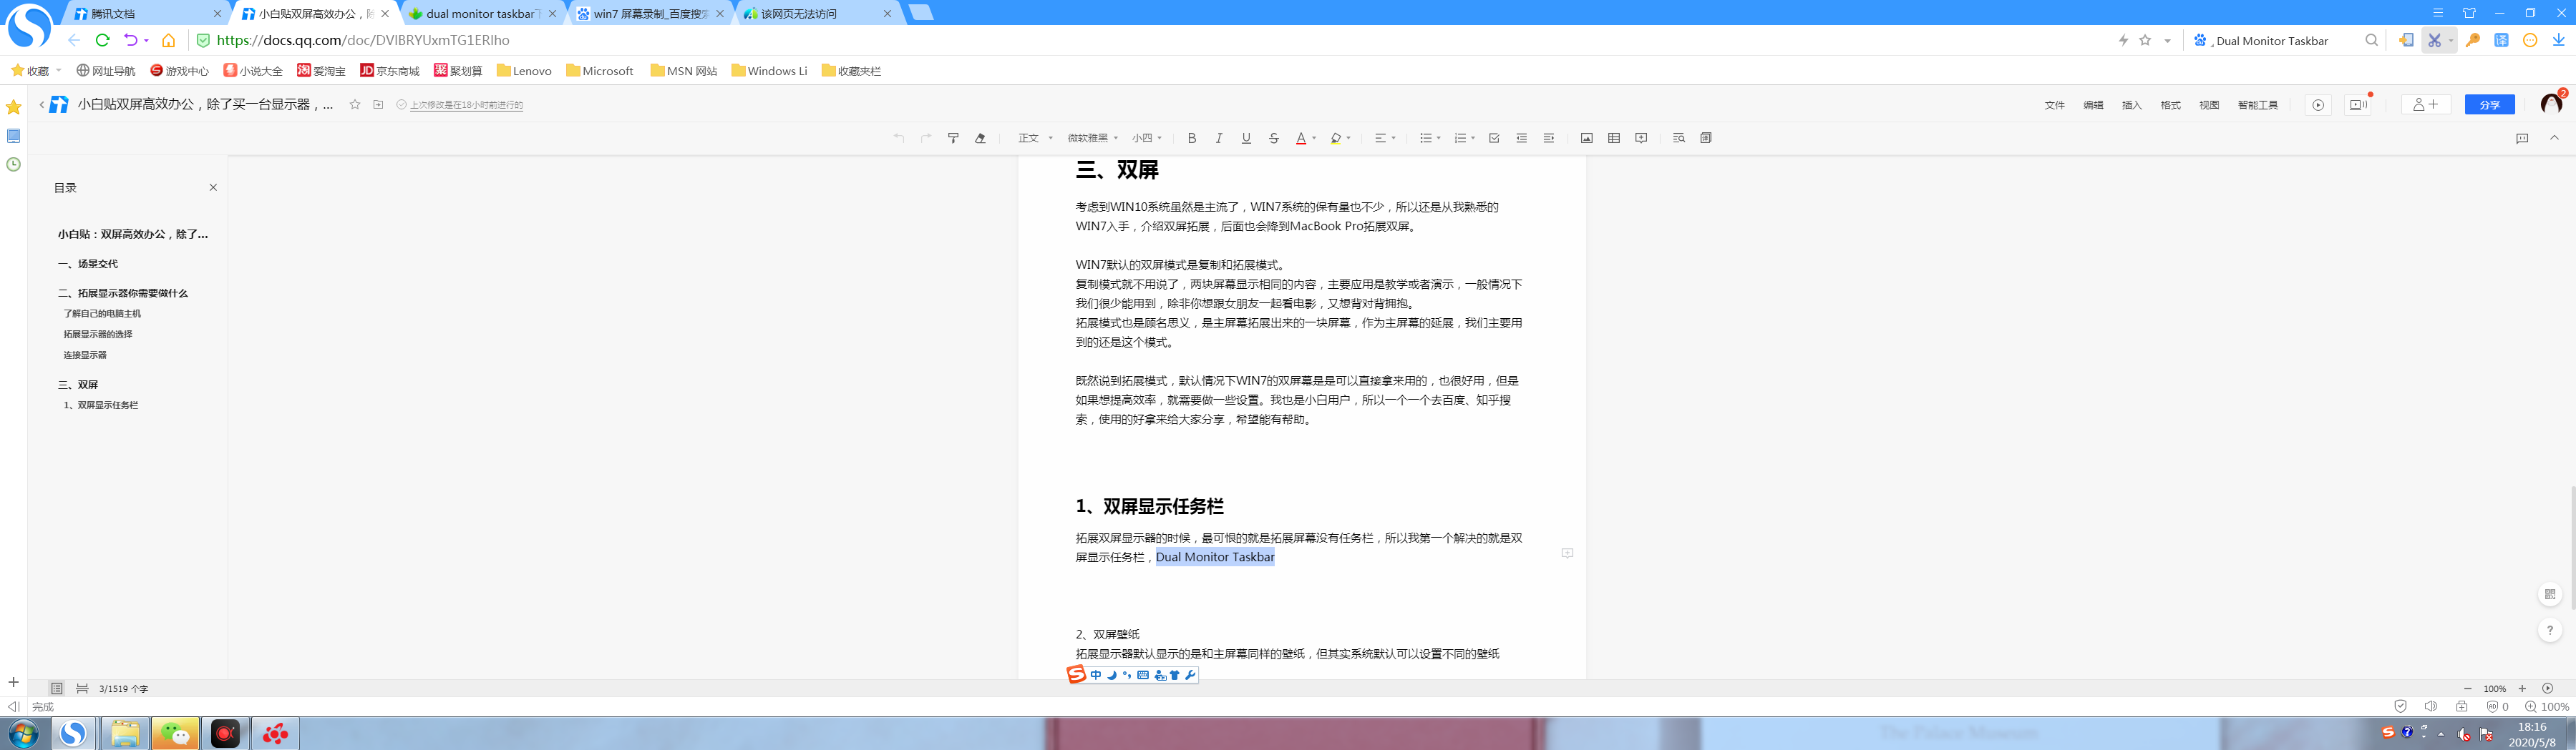Open the online meeting presentation icon
The height and width of the screenshot is (750, 2576).
(x=2358, y=105)
